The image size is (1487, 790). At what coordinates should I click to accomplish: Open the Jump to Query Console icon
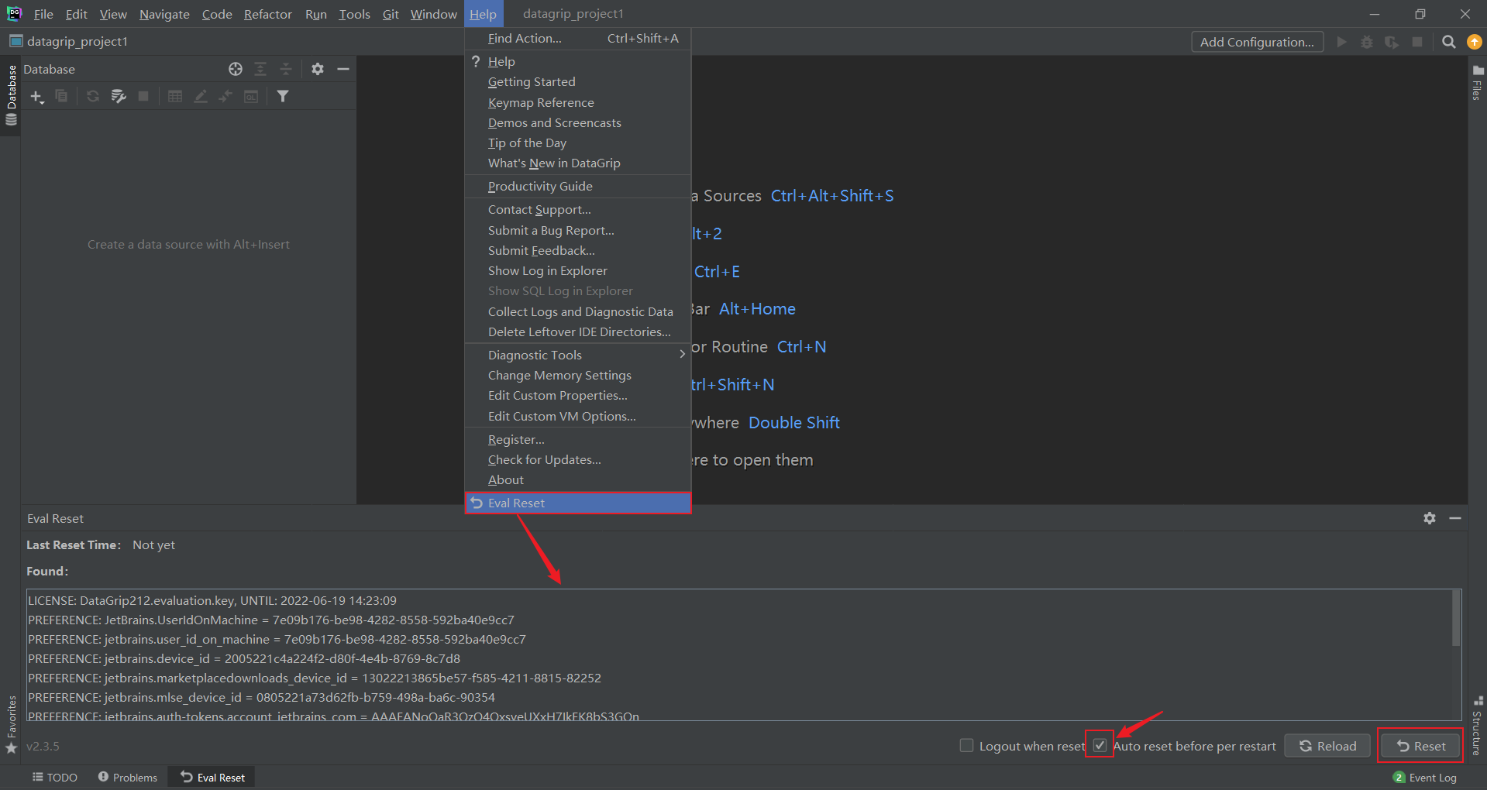click(251, 96)
